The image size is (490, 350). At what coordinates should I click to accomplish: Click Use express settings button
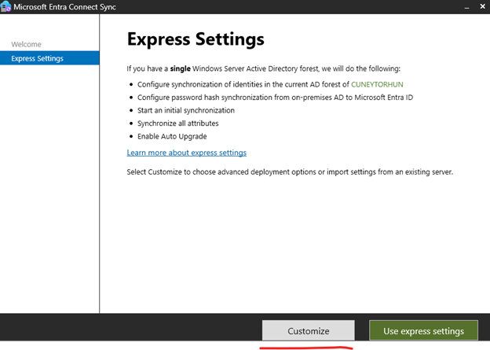click(423, 330)
